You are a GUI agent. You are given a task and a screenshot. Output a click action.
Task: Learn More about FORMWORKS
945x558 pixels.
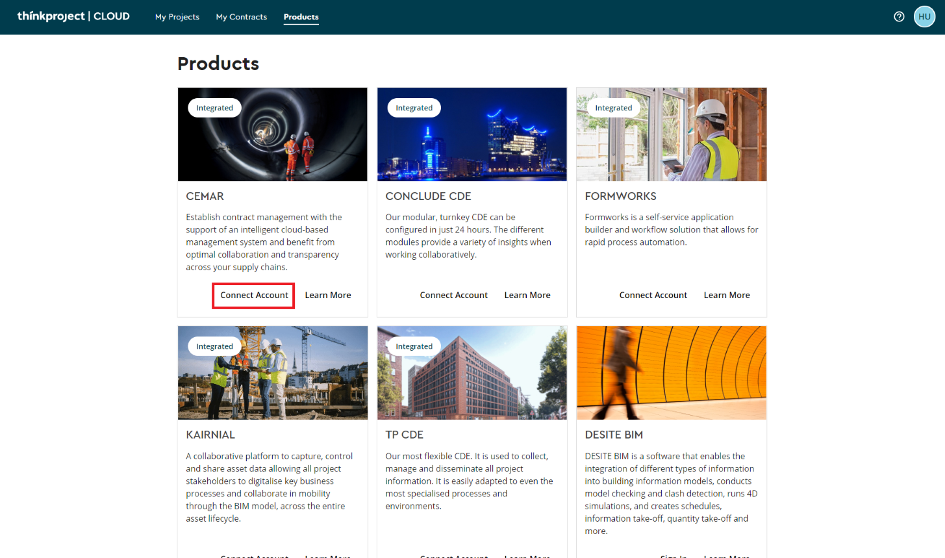point(727,295)
